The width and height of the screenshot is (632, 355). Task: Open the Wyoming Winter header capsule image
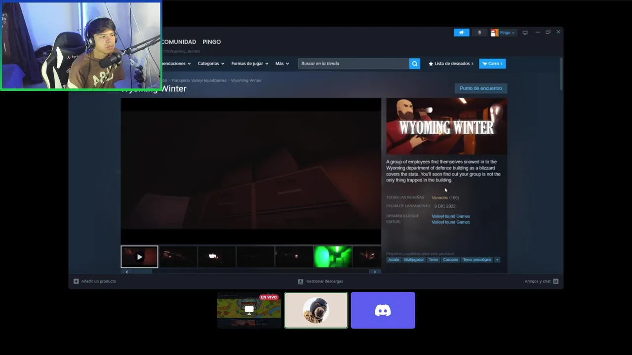(446, 126)
